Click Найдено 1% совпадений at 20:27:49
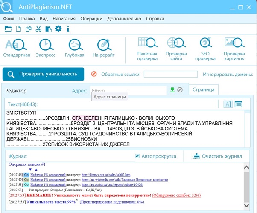257x213 pixels. [x=48, y=180]
